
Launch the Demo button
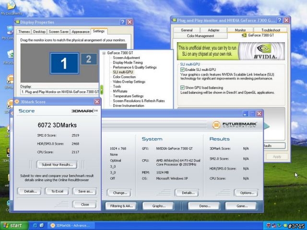[204, 206]
